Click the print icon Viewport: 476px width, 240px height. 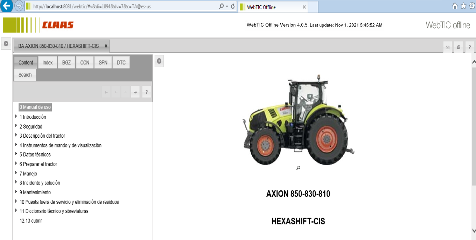click(x=458, y=47)
